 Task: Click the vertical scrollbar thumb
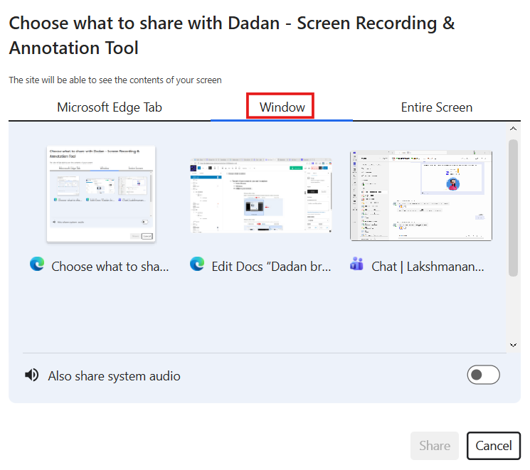click(514, 206)
